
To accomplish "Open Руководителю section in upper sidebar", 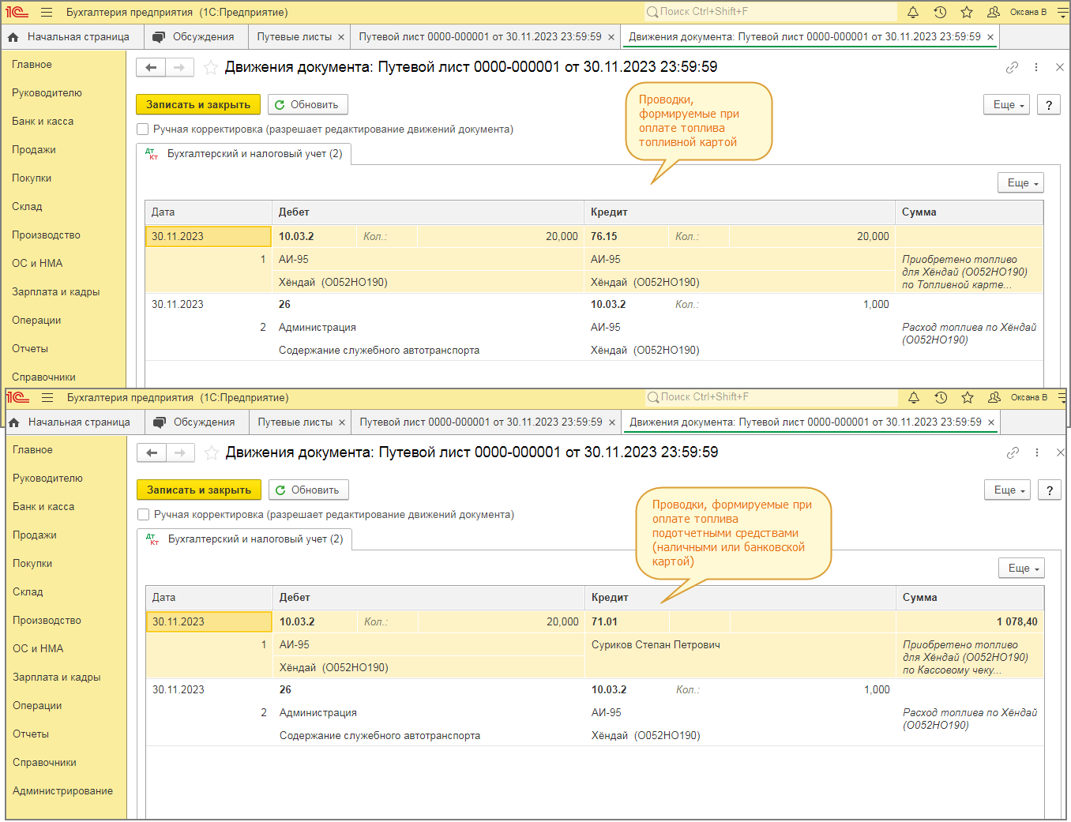I will click(x=47, y=93).
